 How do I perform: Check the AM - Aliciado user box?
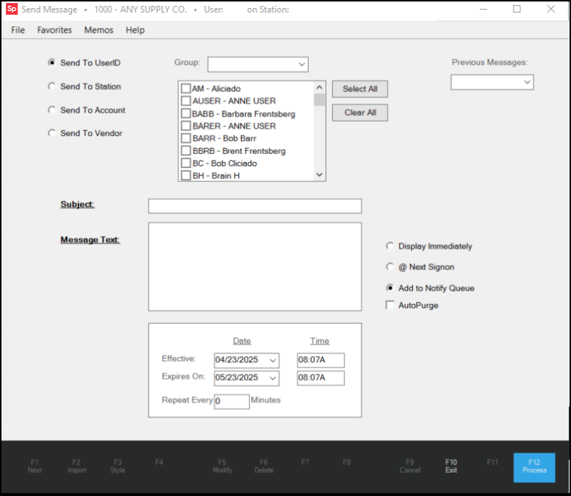[x=186, y=88]
